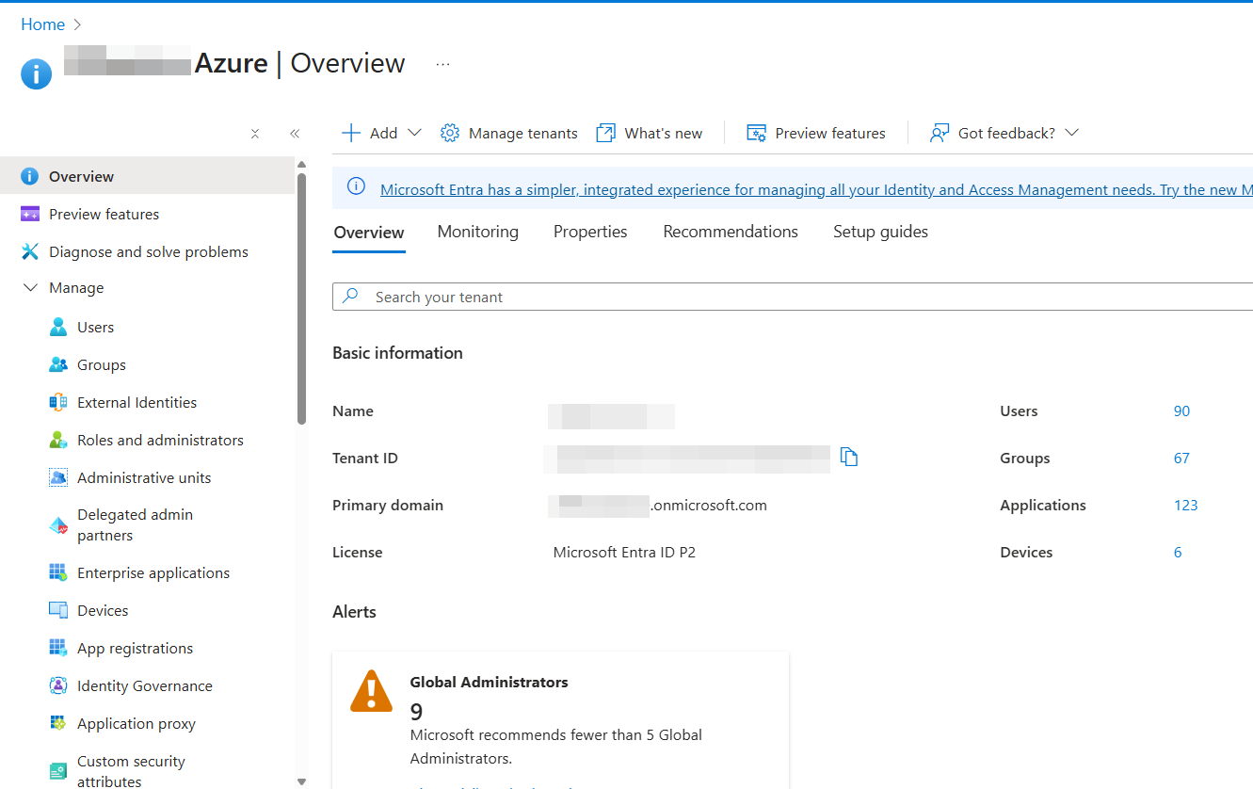
Task: Click the sidebar scroll up arrow
Action: click(301, 164)
